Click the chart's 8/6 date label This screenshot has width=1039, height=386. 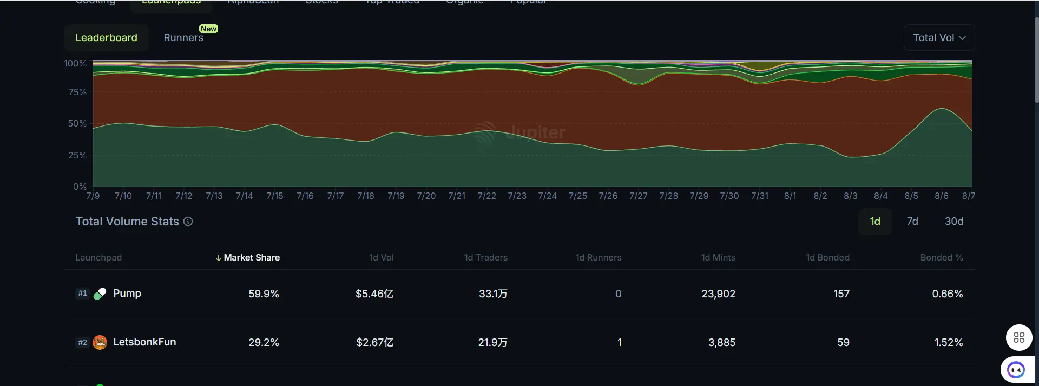tap(941, 196)
